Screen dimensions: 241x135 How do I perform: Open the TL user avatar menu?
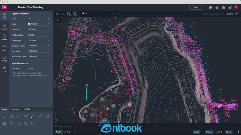click(236, 7)
